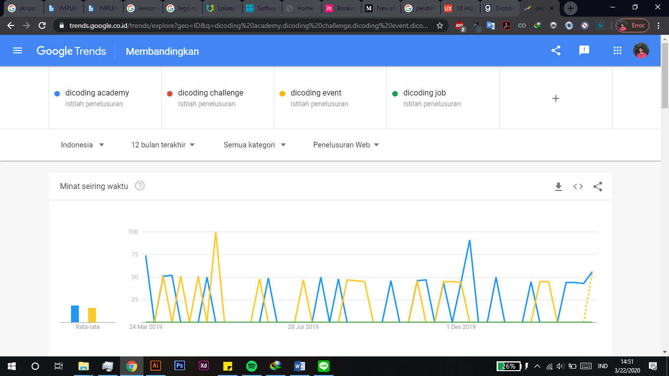
Task: Open Sticky Notes from taskbar
Action: point(228,366)
